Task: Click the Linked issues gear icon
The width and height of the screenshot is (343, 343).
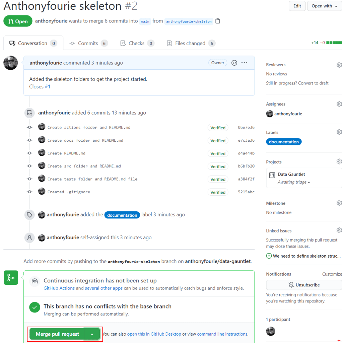Action: tap(339, 230)
